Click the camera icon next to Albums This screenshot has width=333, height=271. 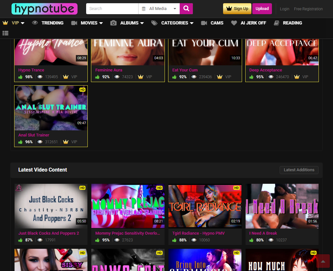pos(113,23)
